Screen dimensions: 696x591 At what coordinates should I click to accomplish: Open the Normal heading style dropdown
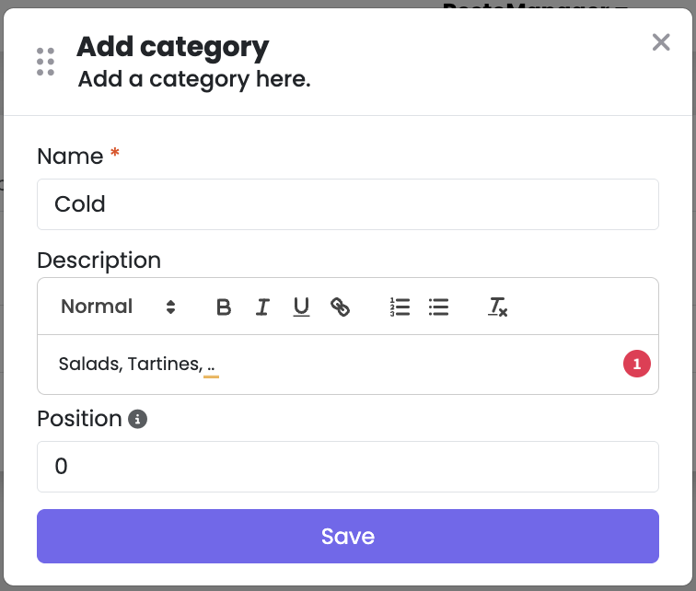118,307
